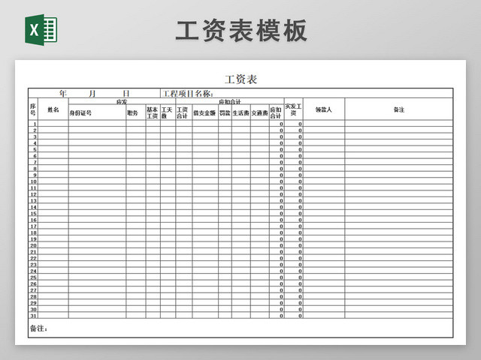Select row number 26
The height and width of the screenshot is (360, 481).
click(x=33, y=283)
